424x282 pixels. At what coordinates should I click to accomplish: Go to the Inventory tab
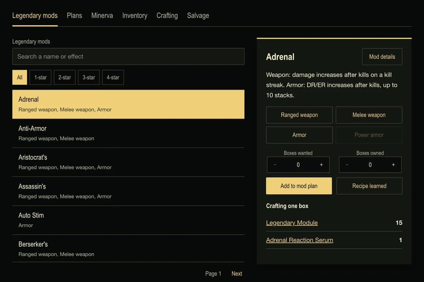click(x=135, y=16)
